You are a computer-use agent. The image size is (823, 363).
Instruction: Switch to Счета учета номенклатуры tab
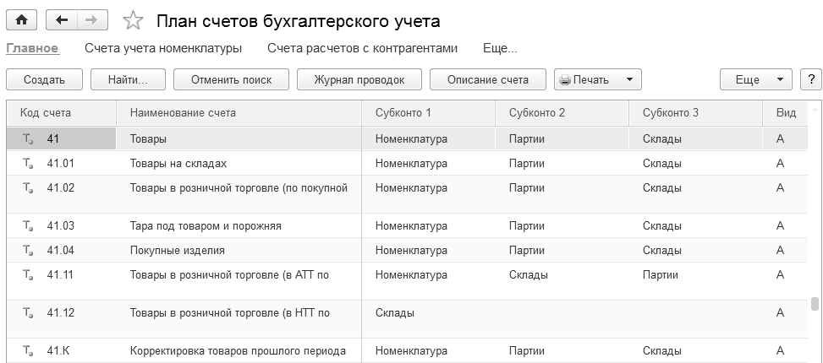coord(163,48)
